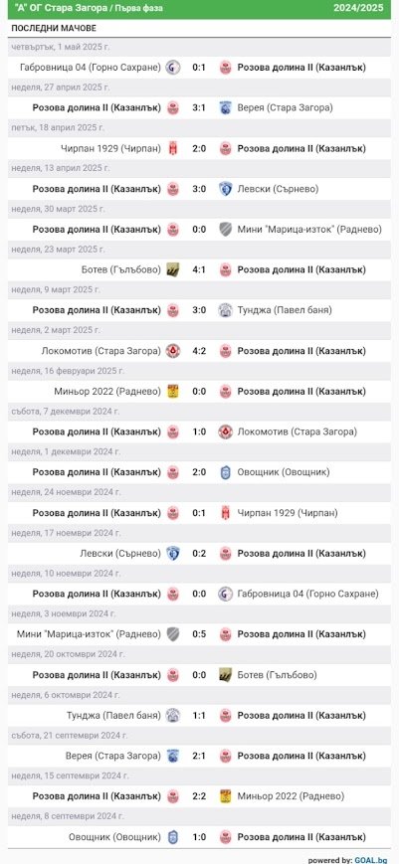
Task: Open the 0:1 score on 1 май 2025
Action: pos(199,68)
